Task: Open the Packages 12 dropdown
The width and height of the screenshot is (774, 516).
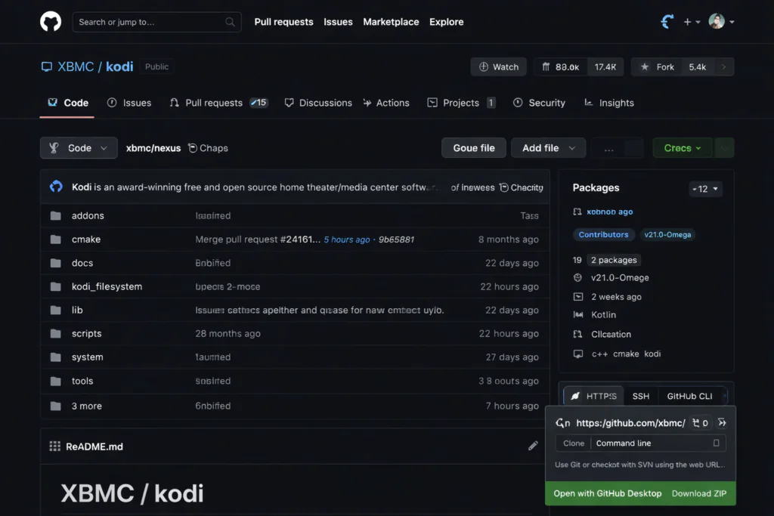Action: (705, 189)
